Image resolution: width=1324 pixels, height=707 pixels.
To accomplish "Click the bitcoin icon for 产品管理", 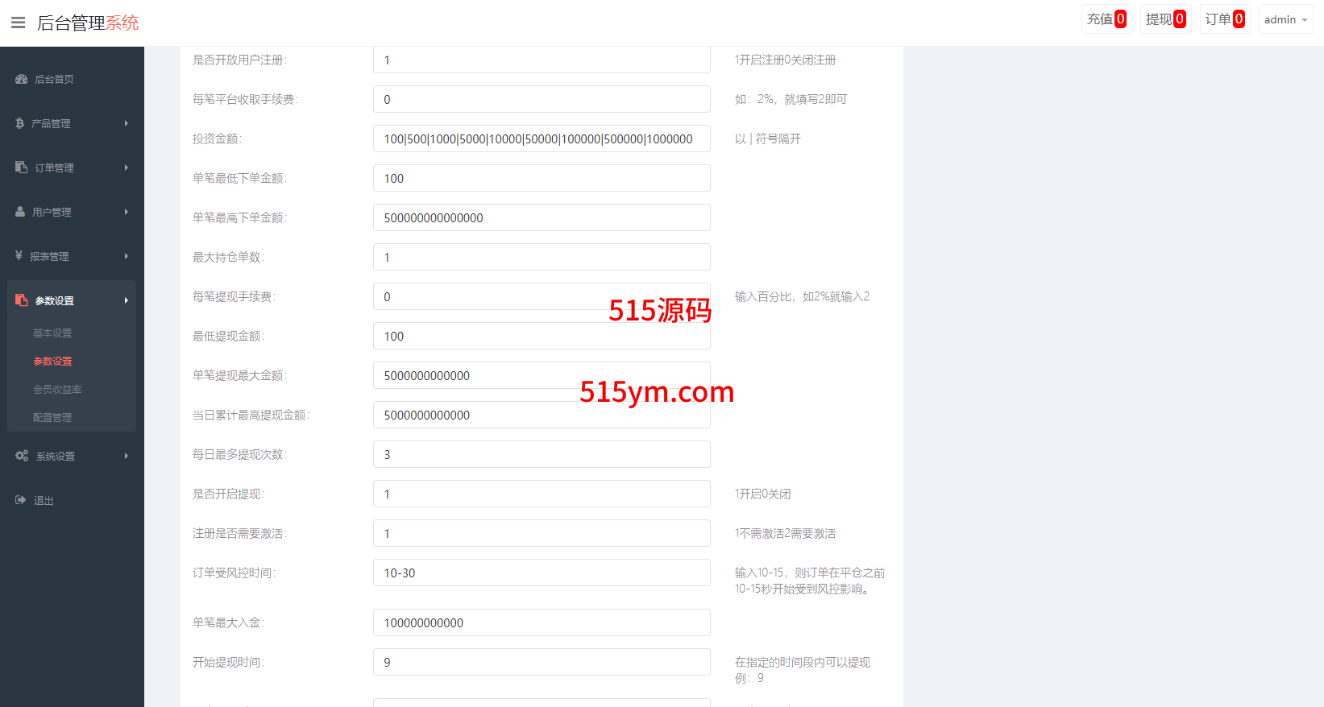I will tap(19, 123).
